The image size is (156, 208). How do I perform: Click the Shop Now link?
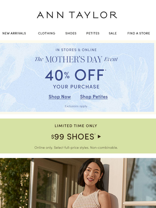60,97
